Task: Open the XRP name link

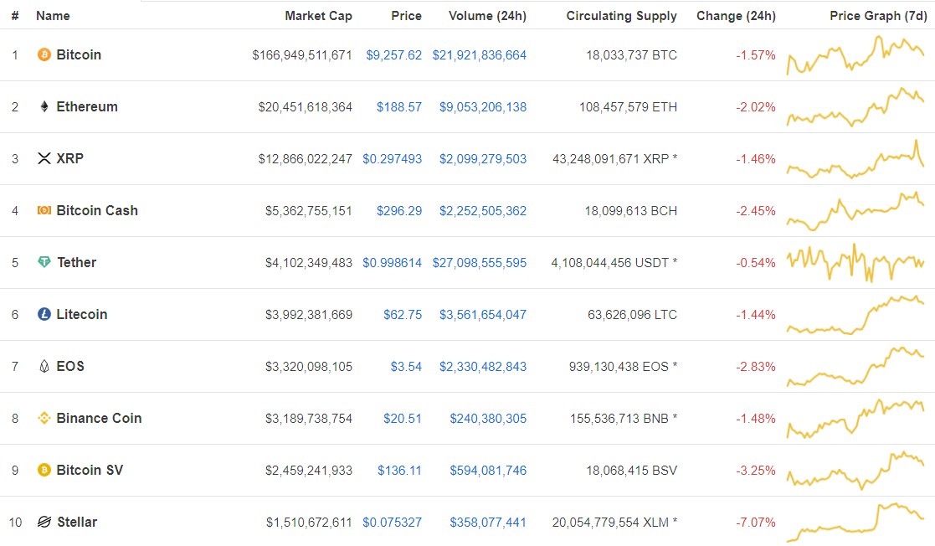Action: pos(69,159)
